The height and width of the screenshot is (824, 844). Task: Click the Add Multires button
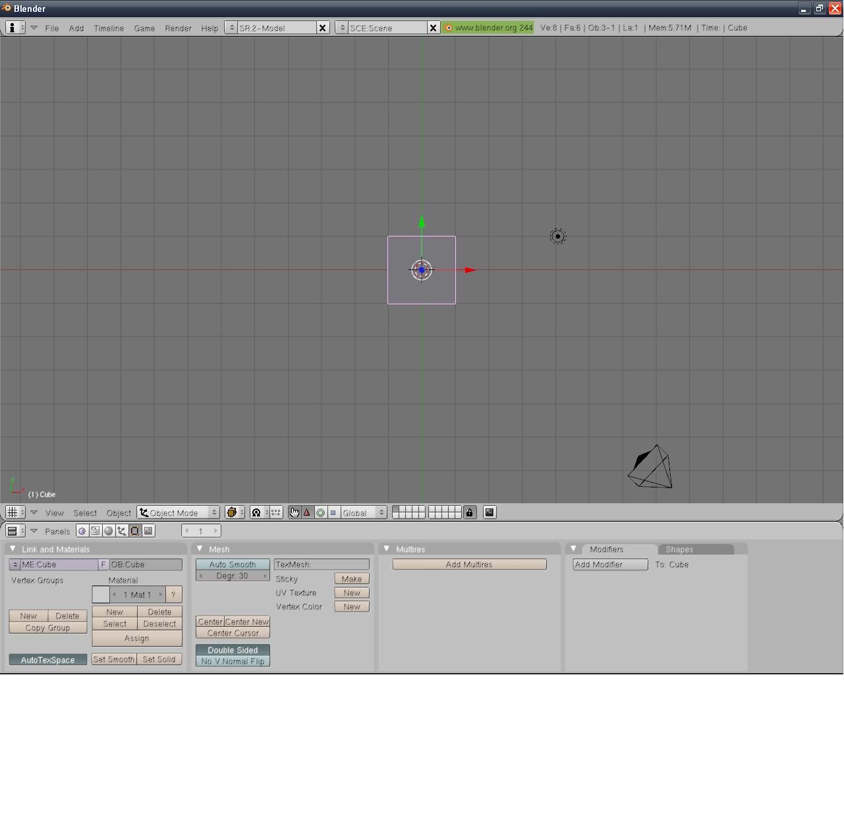click(x=469, y=564)
